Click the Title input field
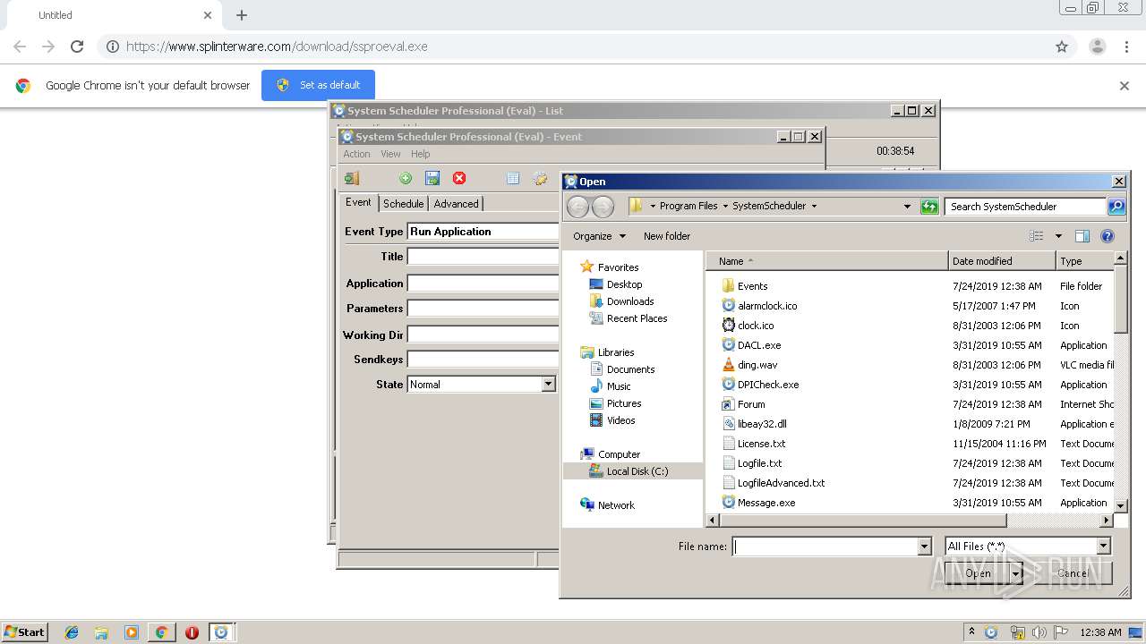This screenshot has height=644, width=1146. pos(483,257)
